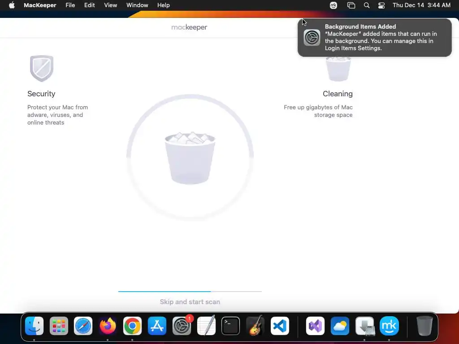
Task: Launch Visual Studio Code from the Dock
Action: pyautogui.click(x=280, y=326)
